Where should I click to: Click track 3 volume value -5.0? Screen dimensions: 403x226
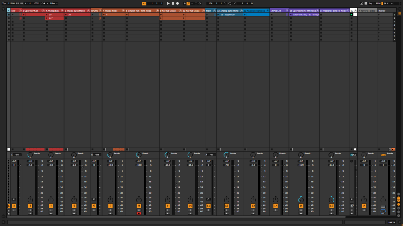point(30,165)
